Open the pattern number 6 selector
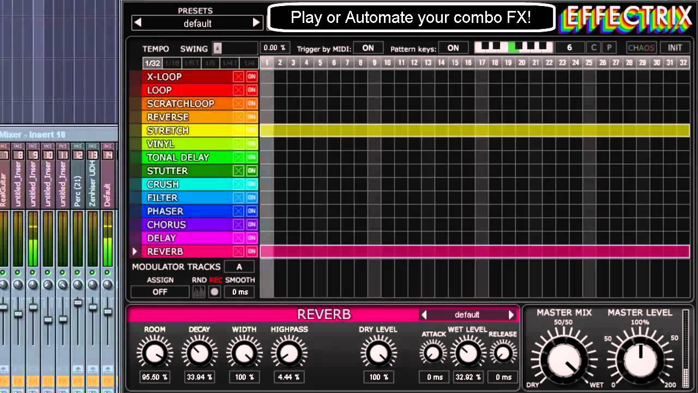Image resolution: width=698 pixels, height=393 pixels. (569, 48)
